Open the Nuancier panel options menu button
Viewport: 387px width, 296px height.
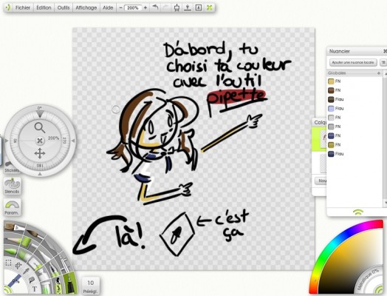pyautogui.click(x=383, y=62)
